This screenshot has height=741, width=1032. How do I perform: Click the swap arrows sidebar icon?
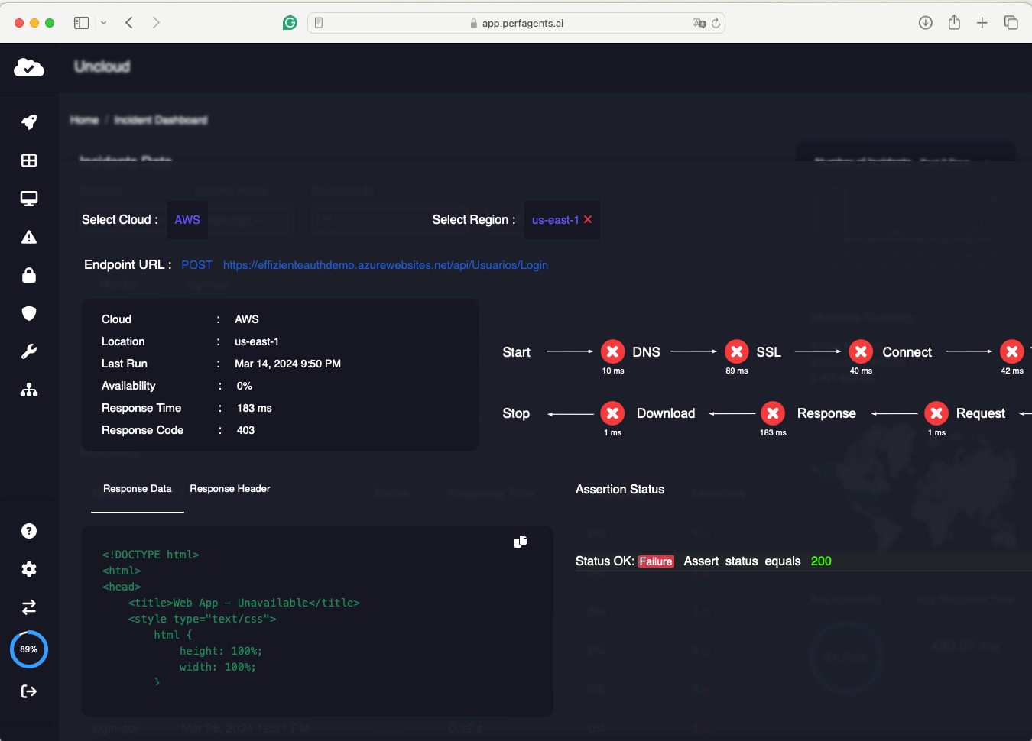point(29,607)
